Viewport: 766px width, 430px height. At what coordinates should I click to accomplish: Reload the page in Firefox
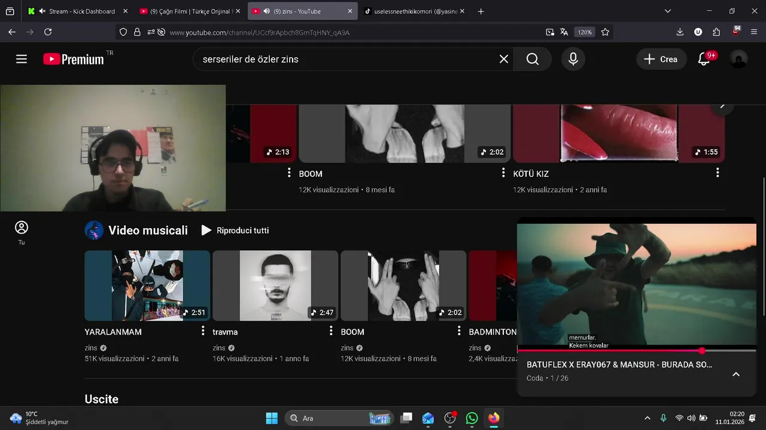(x=48, y=32)
